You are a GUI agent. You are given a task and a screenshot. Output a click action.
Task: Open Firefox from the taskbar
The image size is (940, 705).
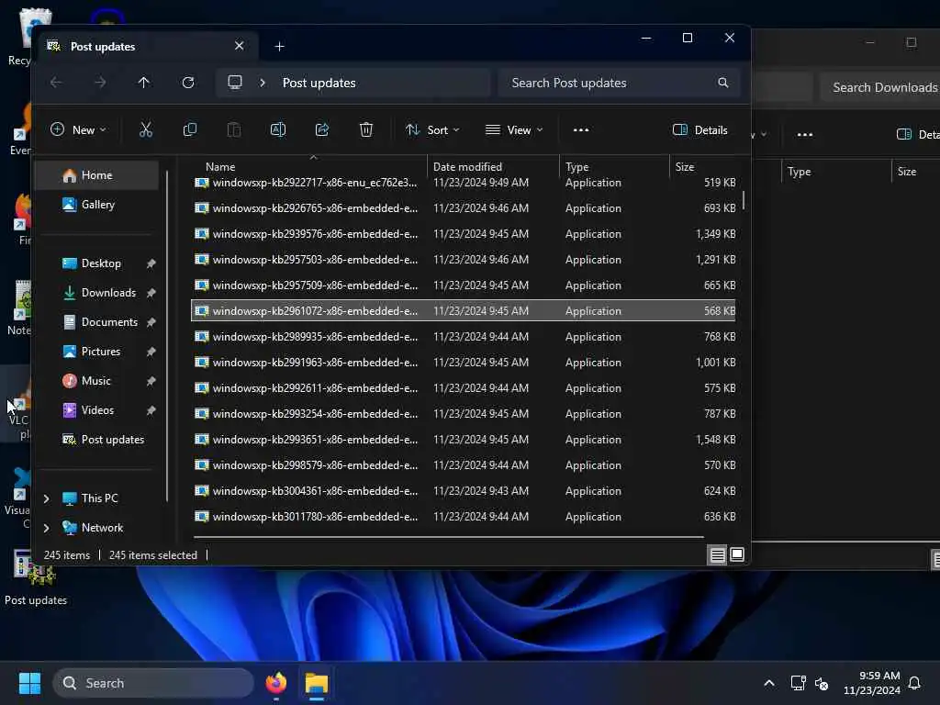275,683
